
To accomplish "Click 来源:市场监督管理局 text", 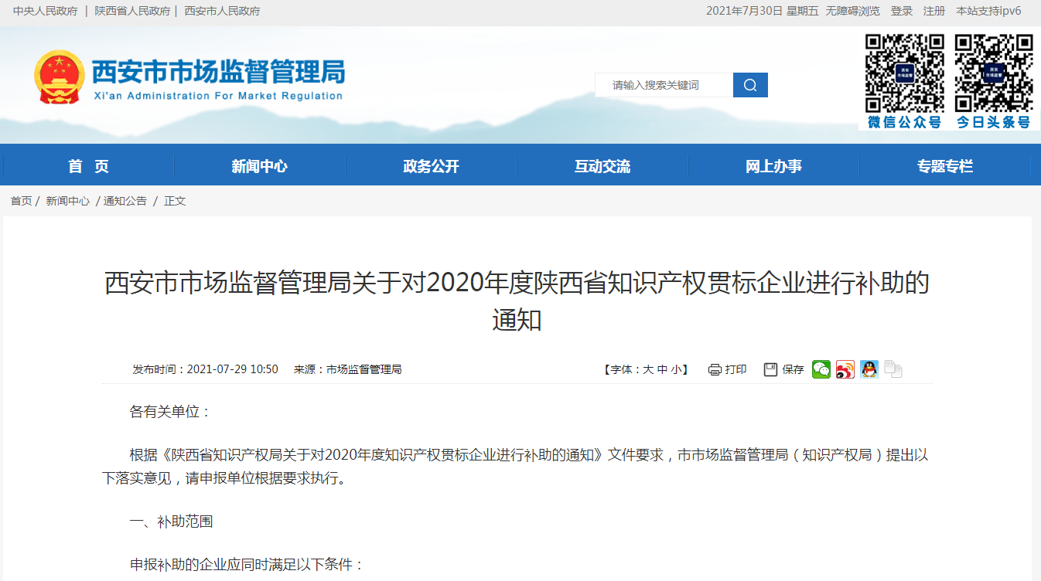I will (x=347, y=369).
